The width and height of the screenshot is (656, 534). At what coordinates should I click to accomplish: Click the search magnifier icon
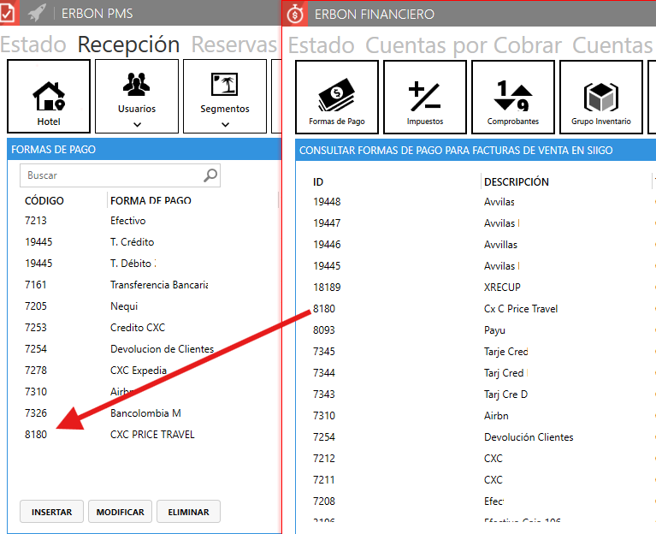point(210,175)
